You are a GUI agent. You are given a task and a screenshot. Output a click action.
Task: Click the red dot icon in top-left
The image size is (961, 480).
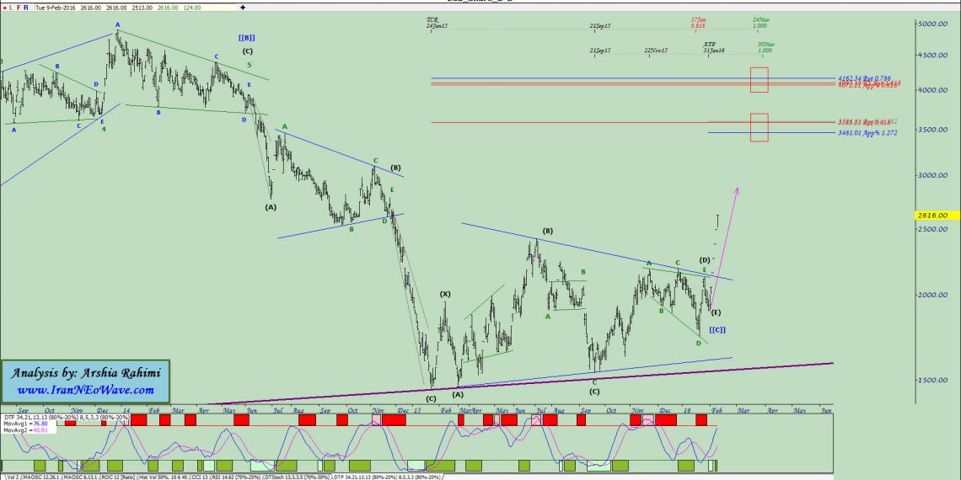click(3, 7)
